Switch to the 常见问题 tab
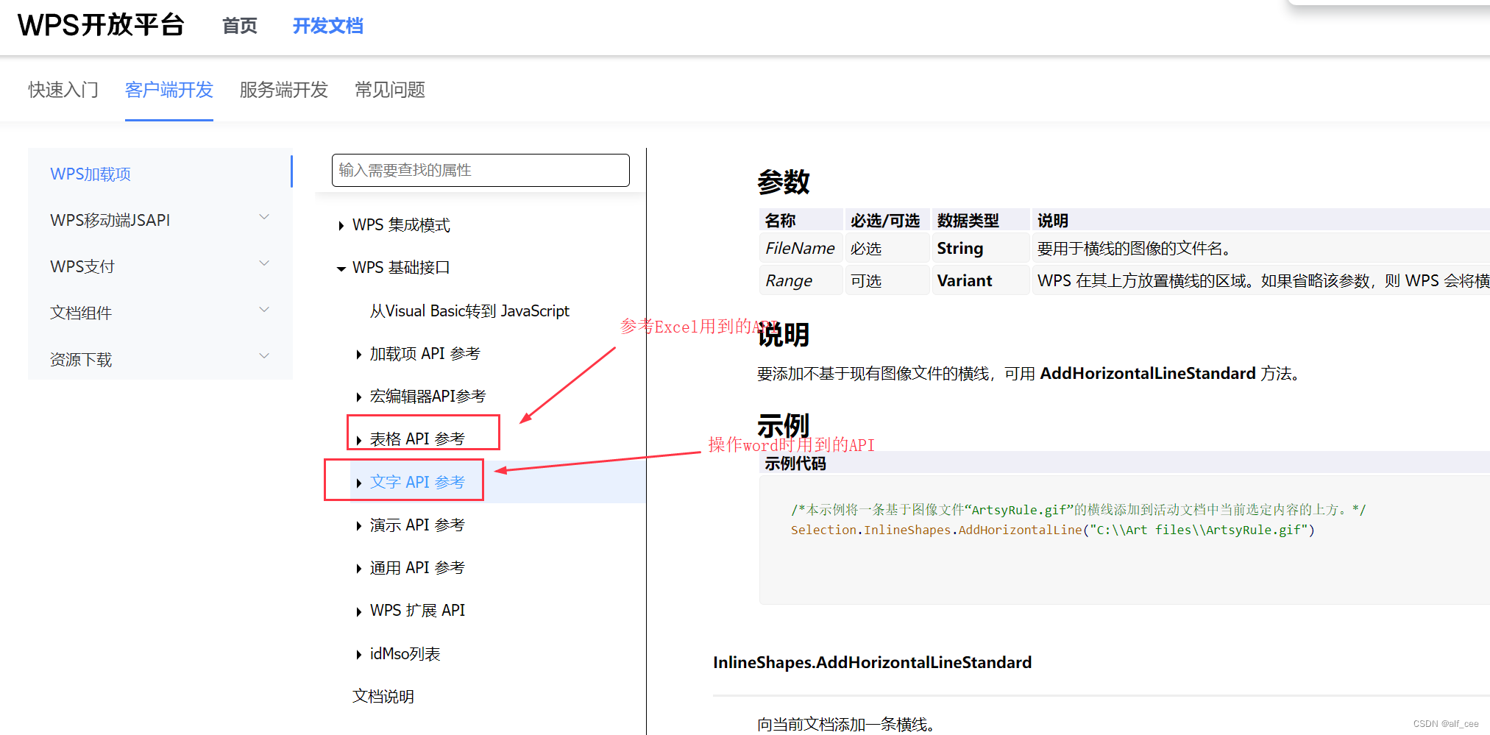The height and width of the screenshot is (735, 1490). coord(390,90)
